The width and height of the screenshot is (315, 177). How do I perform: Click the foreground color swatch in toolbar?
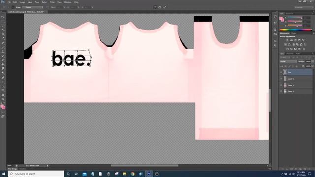pos(2,106)
